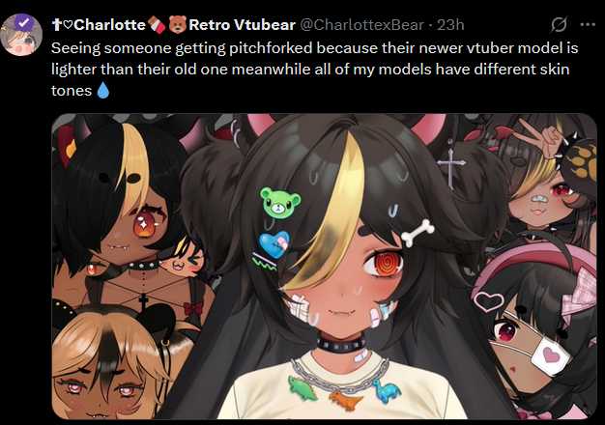
Task: Open the @CharlottexBear handle link
Action: click(361, 25)
